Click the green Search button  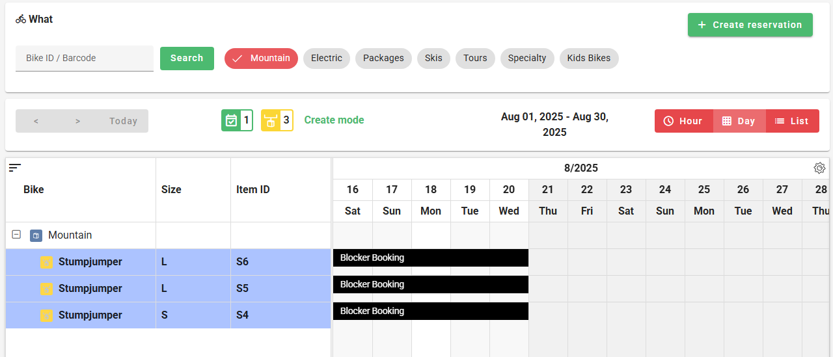click(187, 58)
